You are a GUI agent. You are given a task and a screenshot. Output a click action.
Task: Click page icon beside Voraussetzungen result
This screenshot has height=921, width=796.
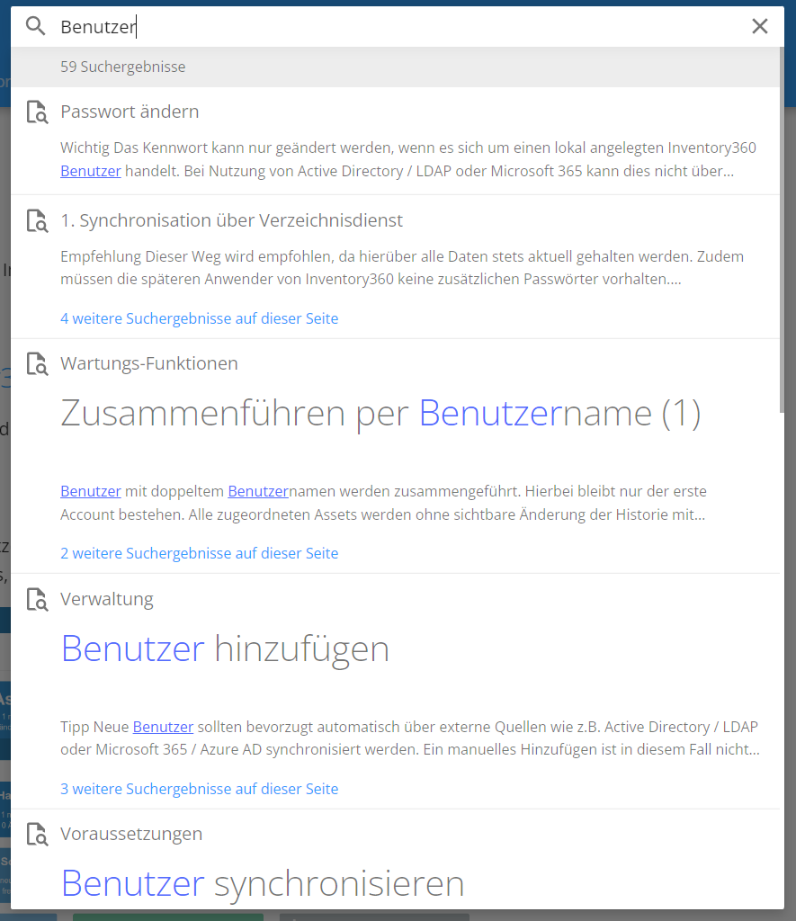(x=37, y=835)
